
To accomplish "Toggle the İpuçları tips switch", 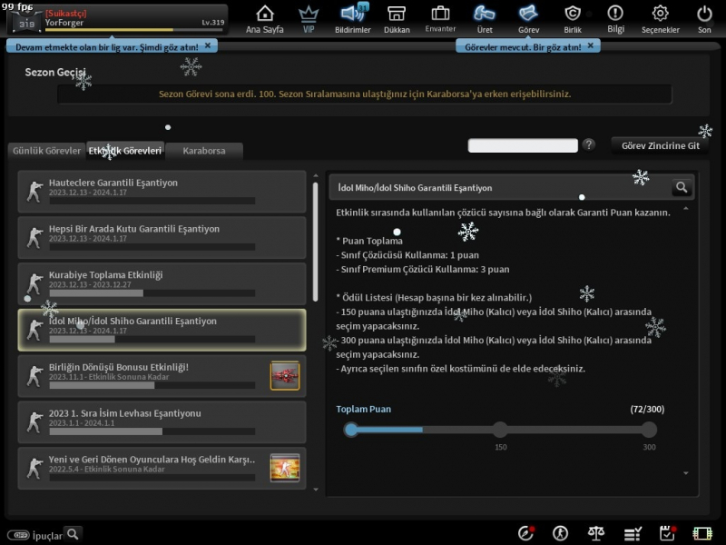I will 17,535.
